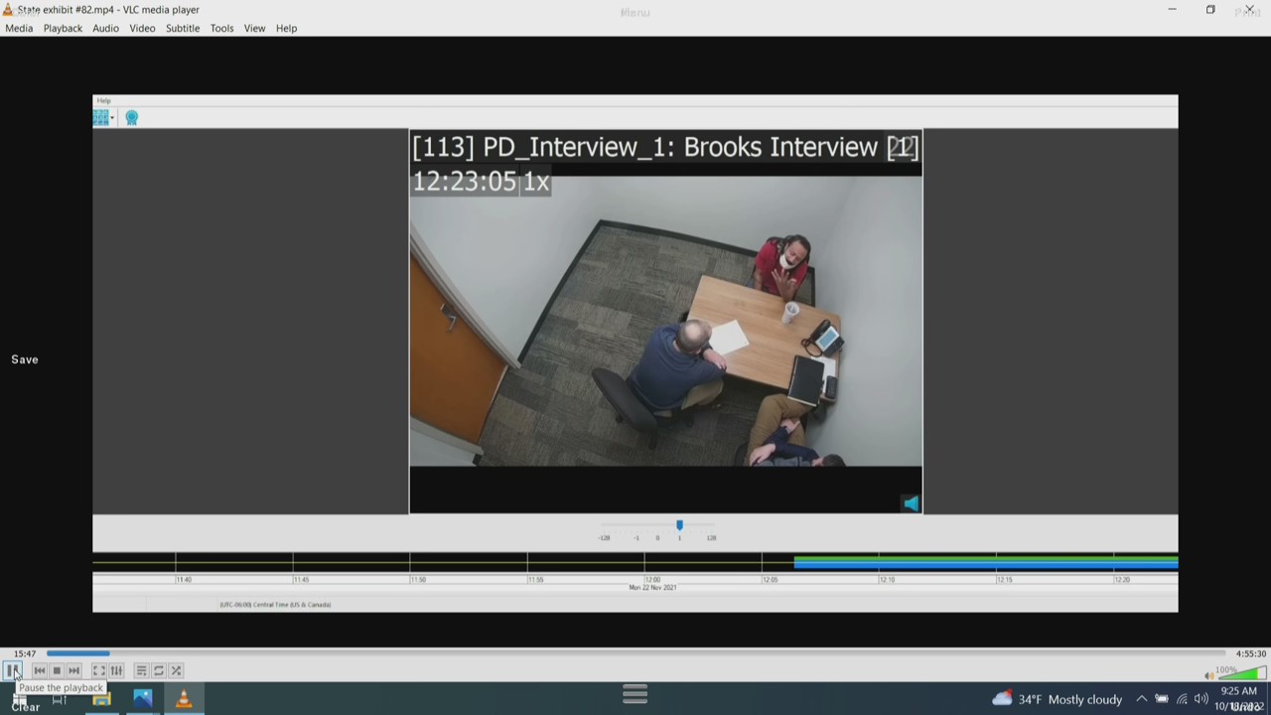
Task: Mute the speaker in the video corner
Action: 911,503
